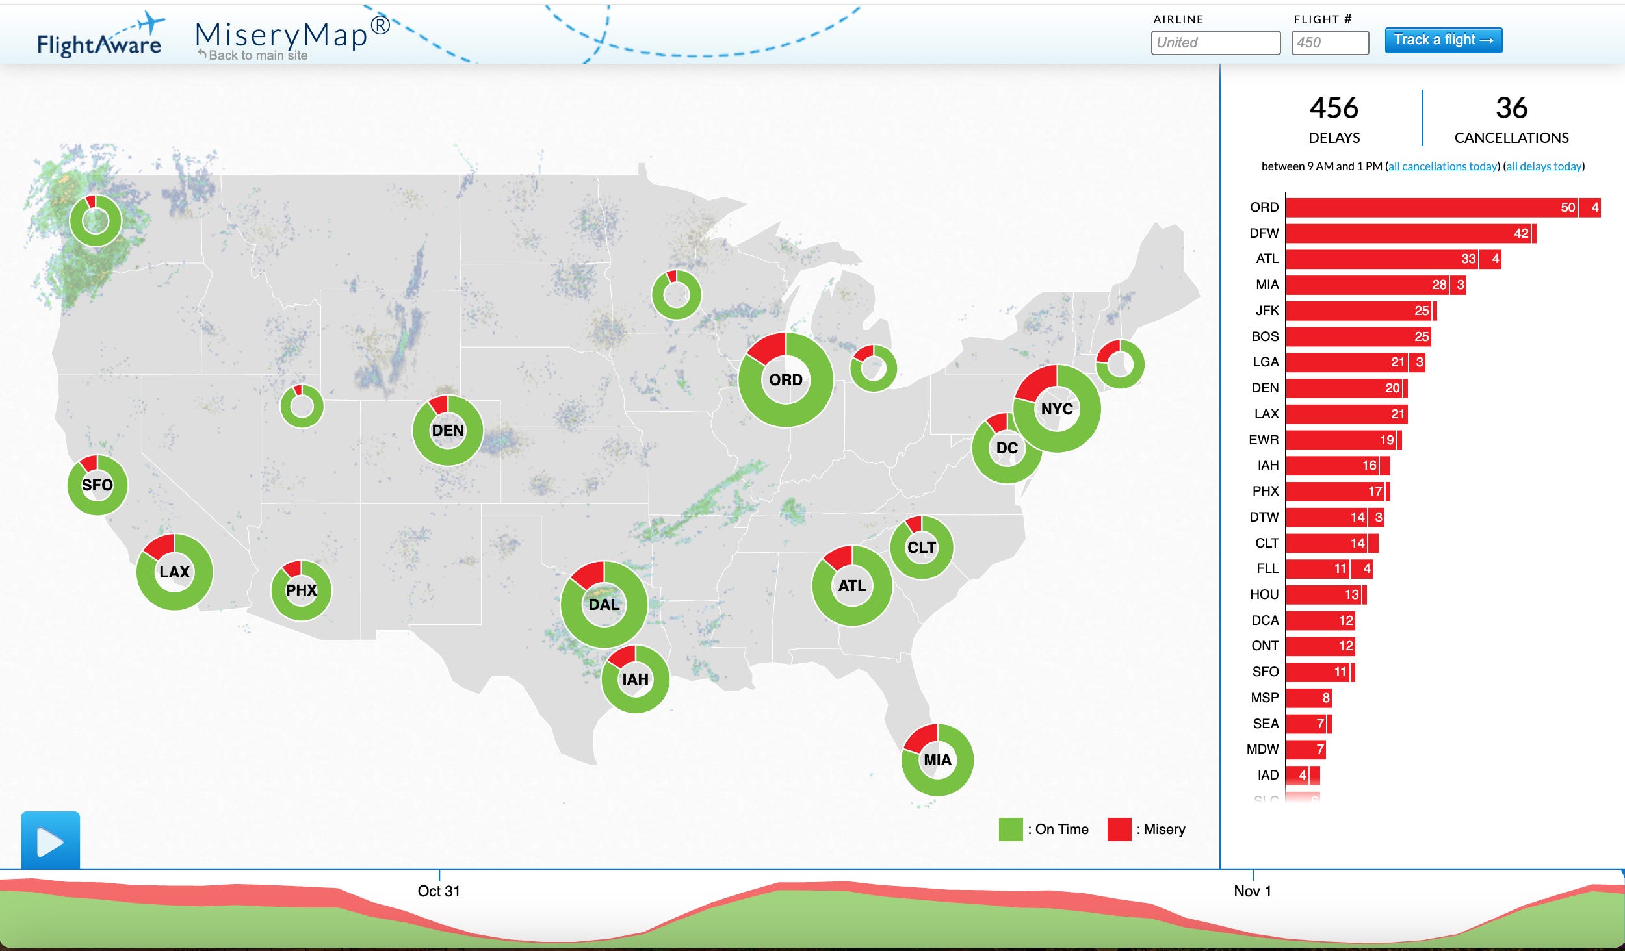Click the PHX donut marker
The height and width of the screenshot is (951, 1625).
tap(301, 590)
